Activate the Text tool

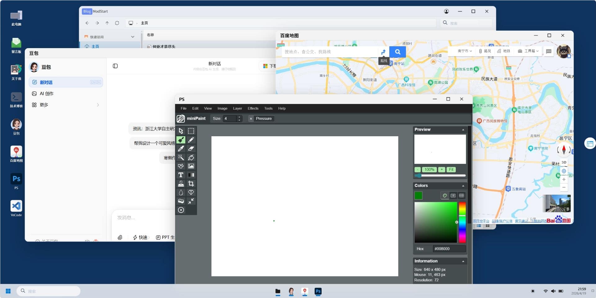pos(181,175)
